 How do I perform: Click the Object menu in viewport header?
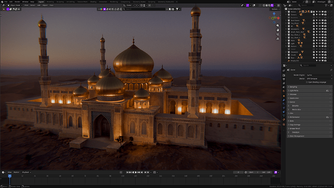[45, 5]
